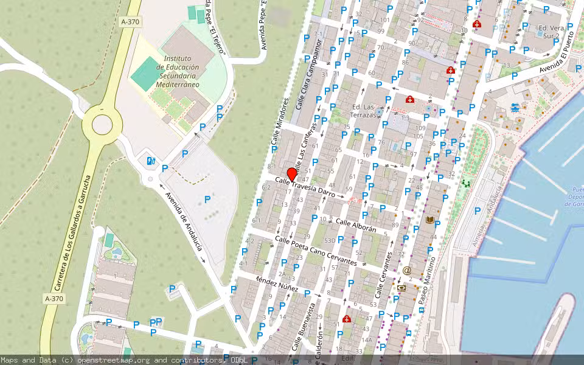Select the Ed. Las Terrazas building label
Image resolution: width=584 pixels, height=365 pixels.
coord(365,111)
